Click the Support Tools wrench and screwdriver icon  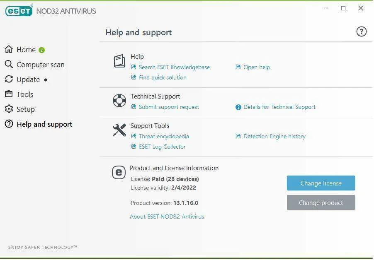point(119,130)
